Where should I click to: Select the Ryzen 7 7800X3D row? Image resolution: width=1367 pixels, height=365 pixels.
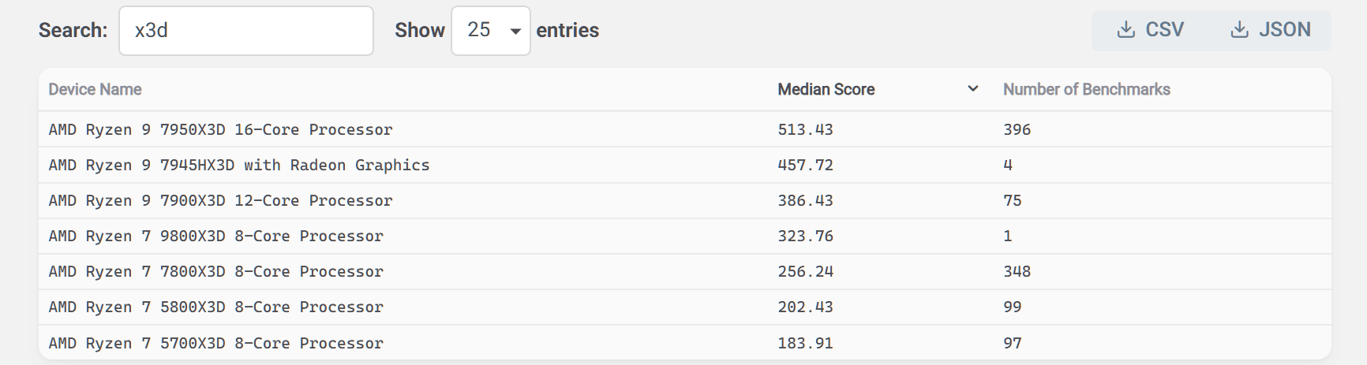[215, 271]
